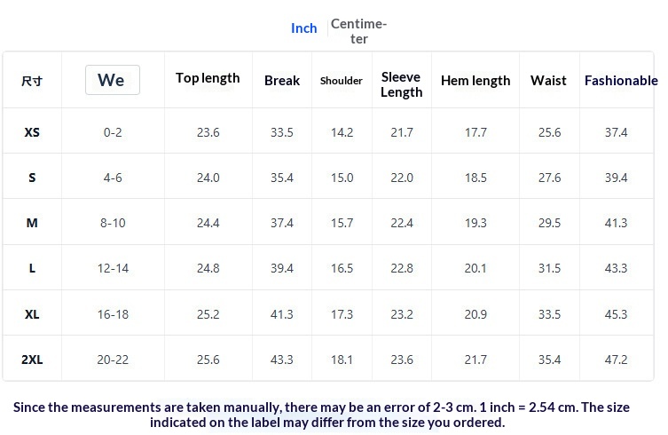Click the measurement disclaimer text
668x435 pixels.
pyautogui.click(x=322, y=415)
